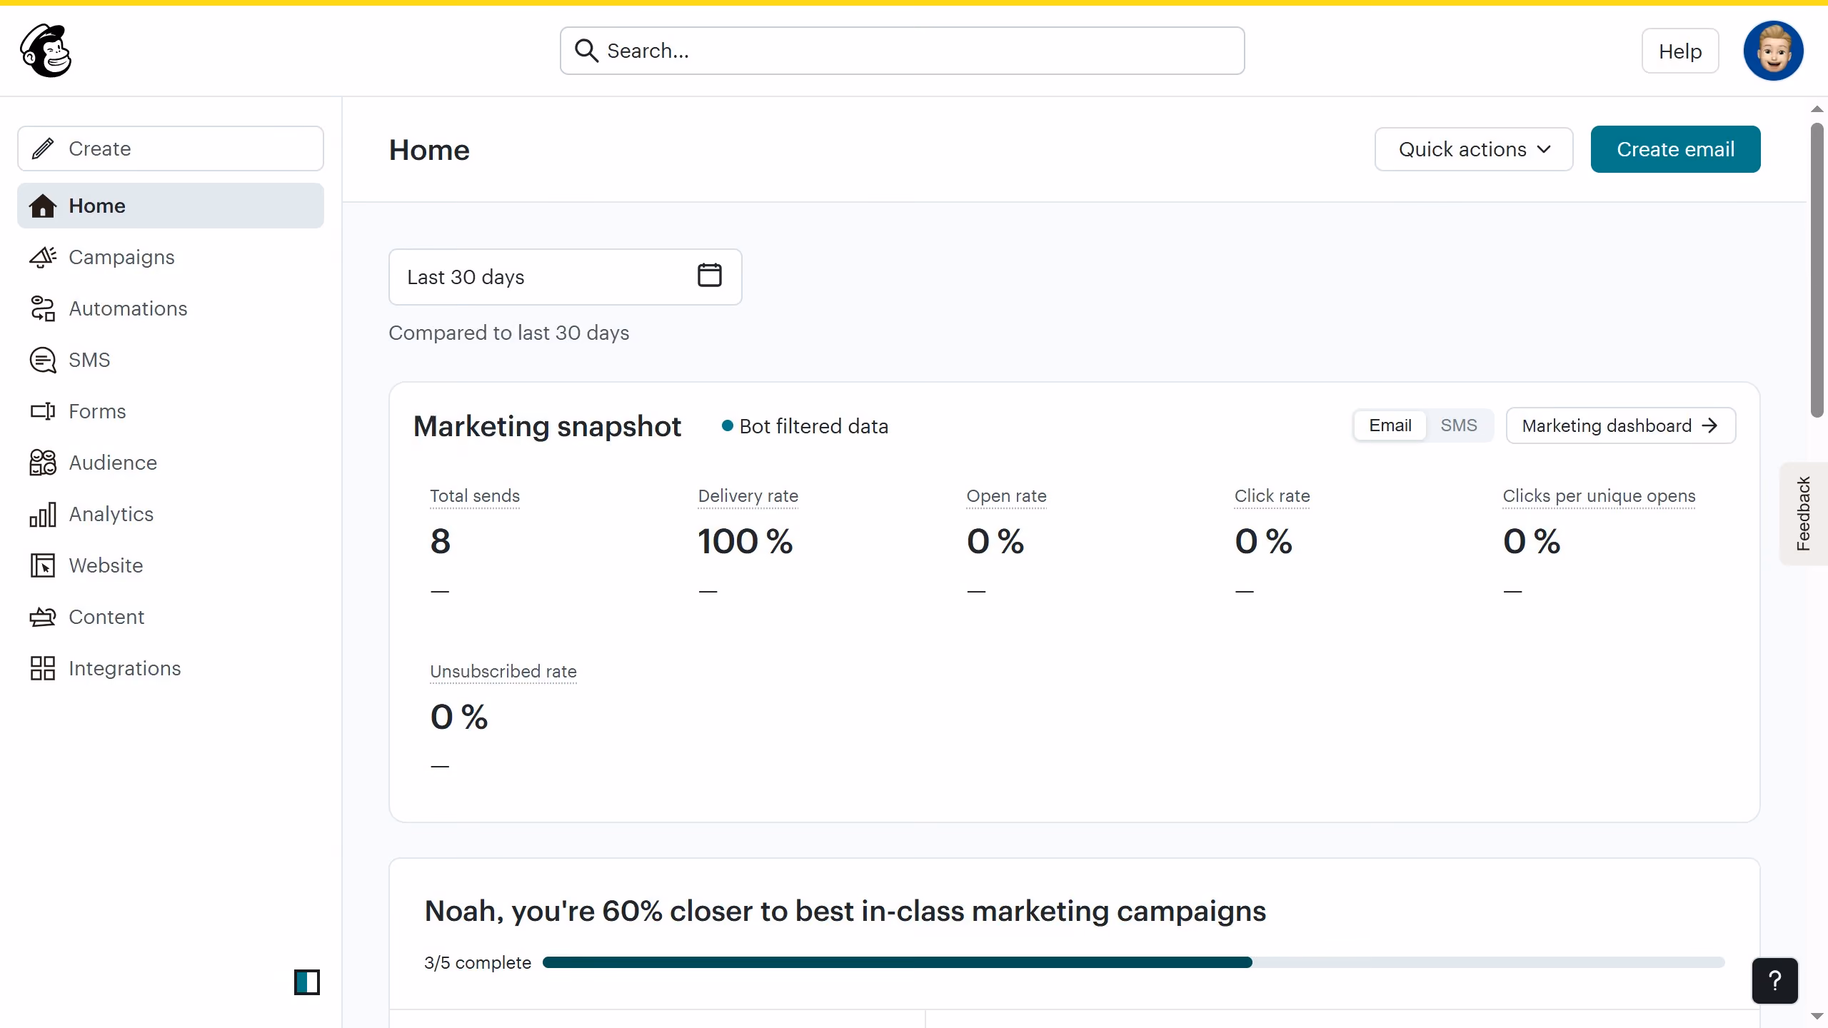Image resolution: width=1828 pixels, height=1028 pixels.
Task: Click the Audience people icon
Action: [x=43, y=463]
